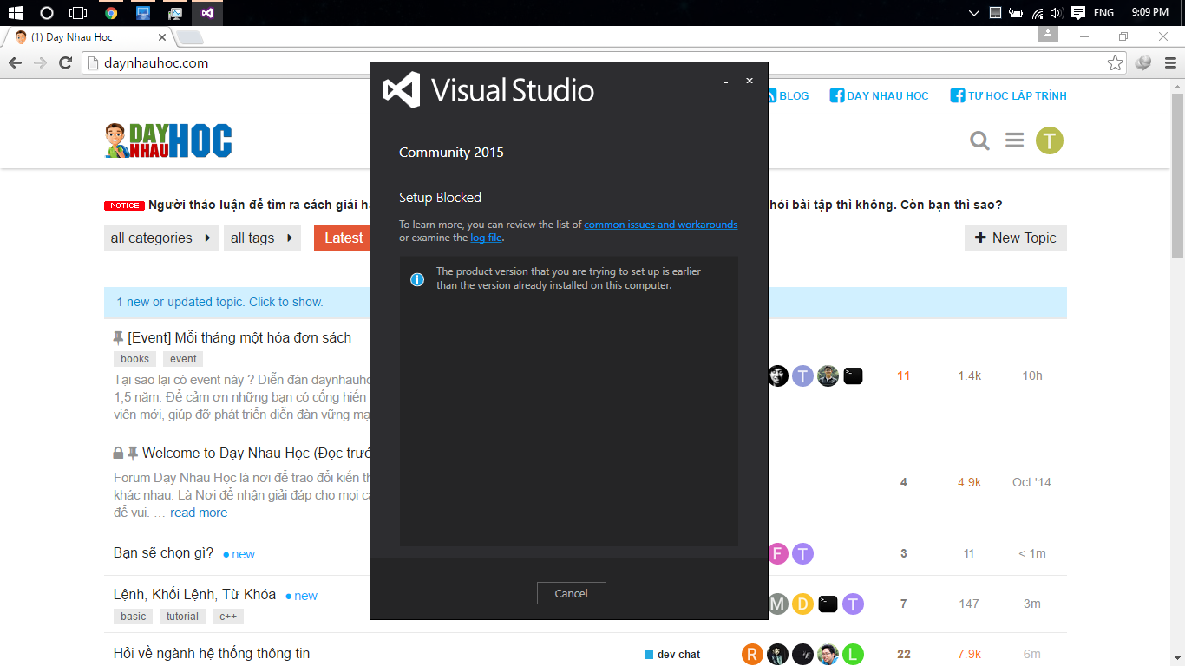Viewport: 1185px width, 666px height.
Task: Go back in Chrome
Action: [15, 63]
